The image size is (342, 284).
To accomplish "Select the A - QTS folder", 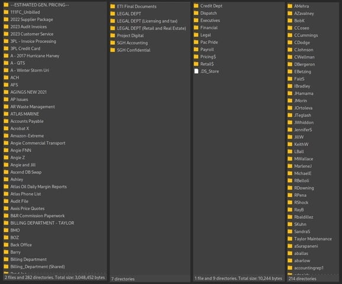I will pyautogui.click(x=18, y=63).
